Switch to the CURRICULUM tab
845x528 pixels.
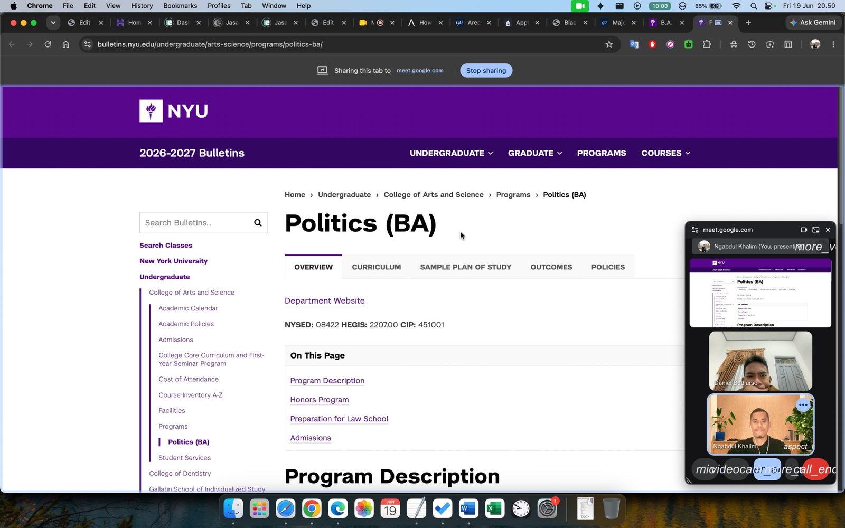coord(377,267)
